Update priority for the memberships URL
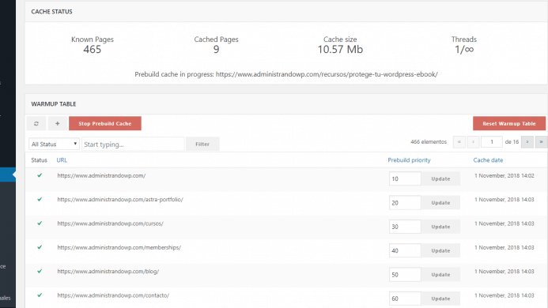The image size is (548, 308). coord(440,250)
